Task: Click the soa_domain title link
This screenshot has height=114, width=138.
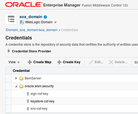Action: (31, 17)
